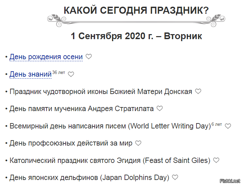Favorite the Донская icon holiday heart
This screenshot has height=185, width=242.
pos(198,91)
